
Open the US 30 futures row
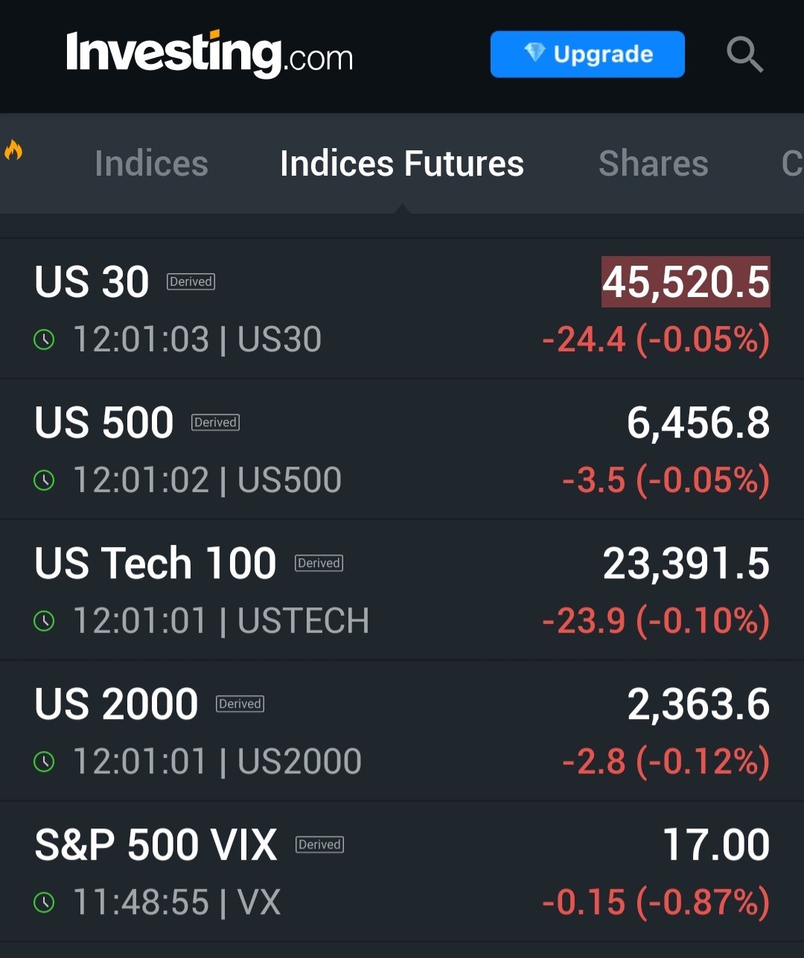402,308
